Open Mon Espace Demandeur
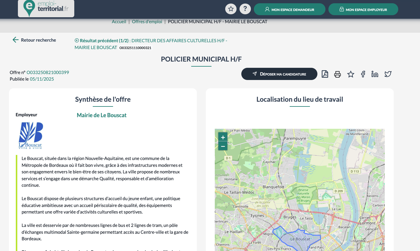Image resolution: width=420 pixels, height=251 pixels. pos(289,10)
